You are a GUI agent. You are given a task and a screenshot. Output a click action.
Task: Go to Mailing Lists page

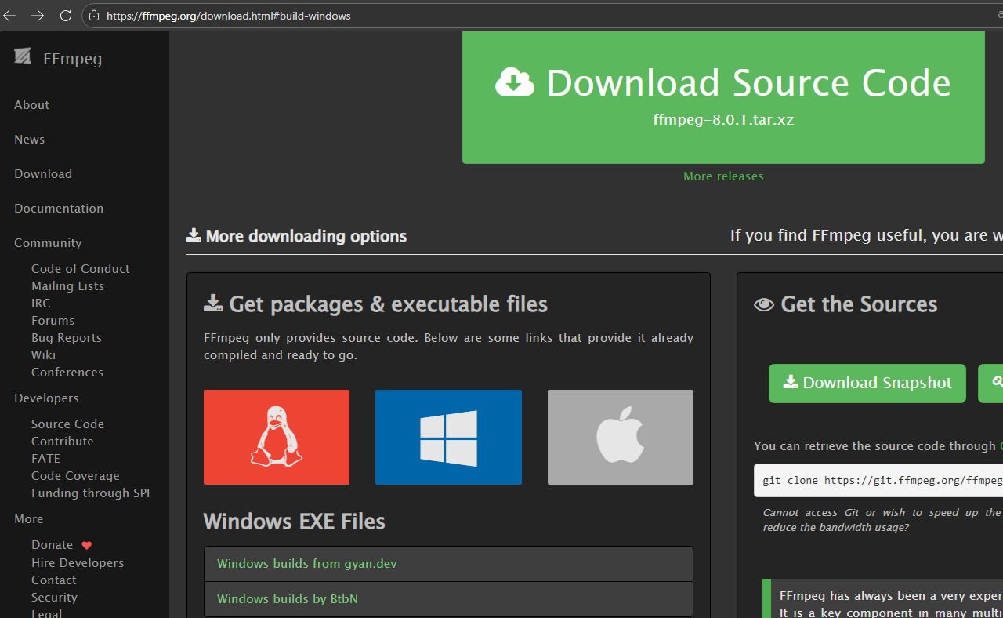pos(67,286)
